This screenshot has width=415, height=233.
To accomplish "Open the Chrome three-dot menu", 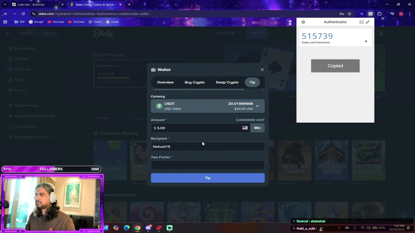I will (409, 14).
